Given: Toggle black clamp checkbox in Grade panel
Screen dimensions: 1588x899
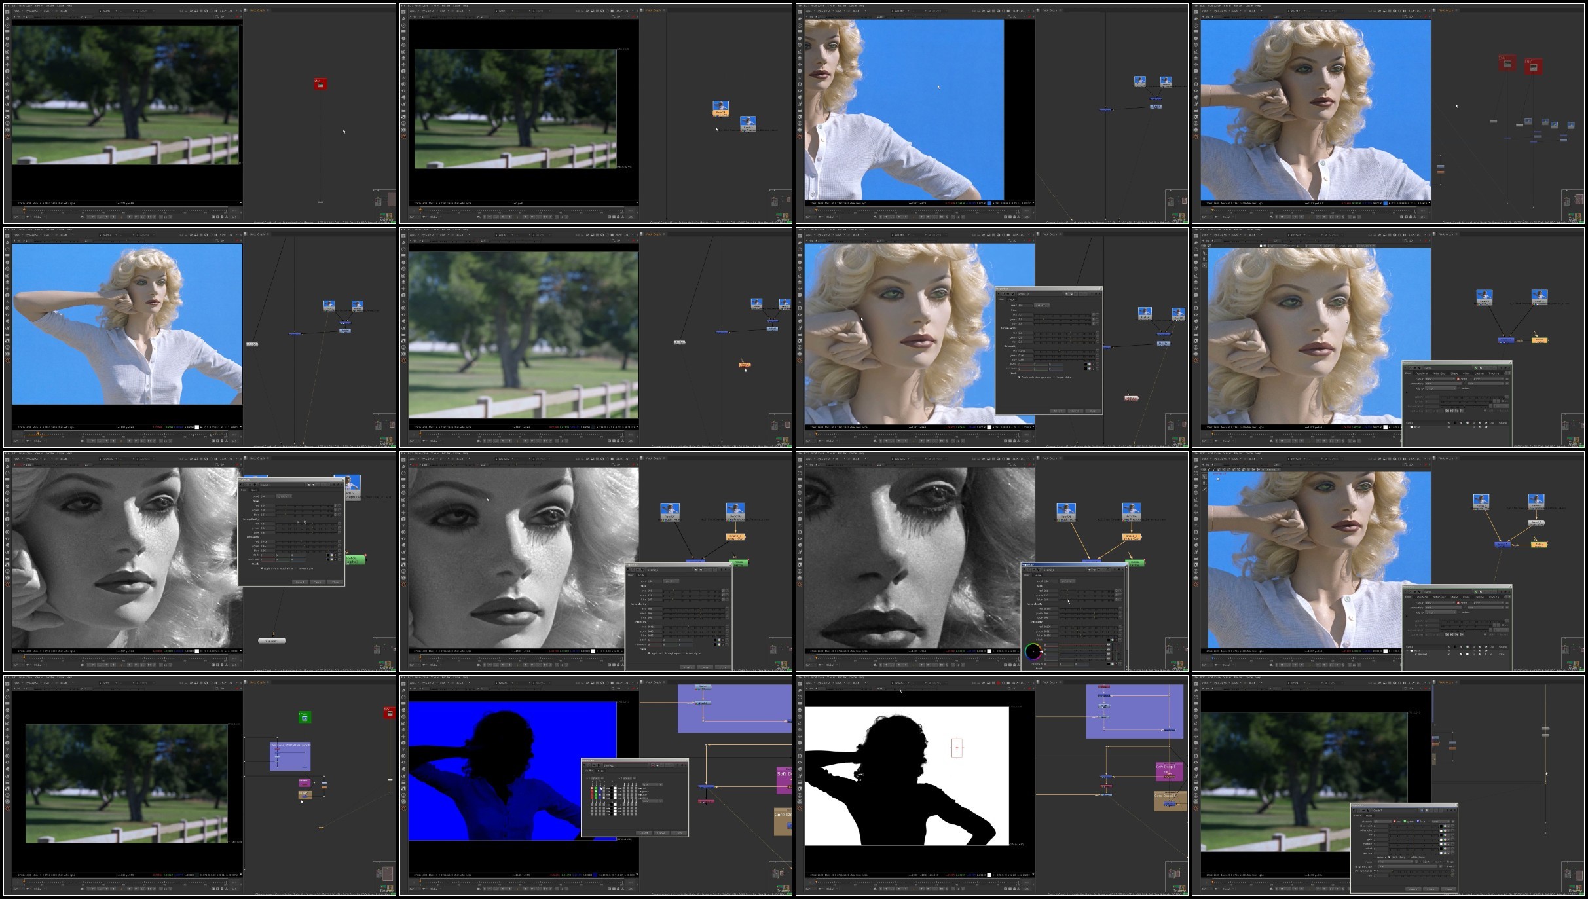Looking at the screenshot, I should (1390, 858).
